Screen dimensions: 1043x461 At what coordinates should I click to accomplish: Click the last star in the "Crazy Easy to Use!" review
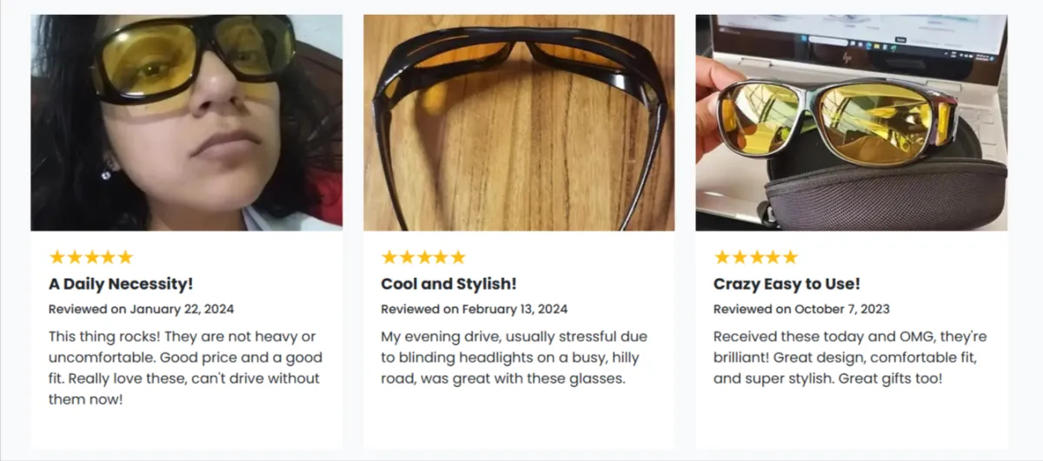789,257
